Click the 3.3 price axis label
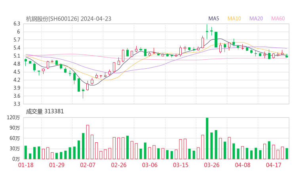Image resolution: width=293 pixels, height=174 pixels. 17,104
